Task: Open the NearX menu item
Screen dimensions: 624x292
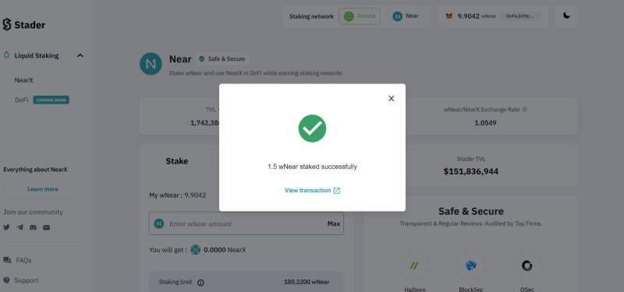Action: click(x=24, y=80)
